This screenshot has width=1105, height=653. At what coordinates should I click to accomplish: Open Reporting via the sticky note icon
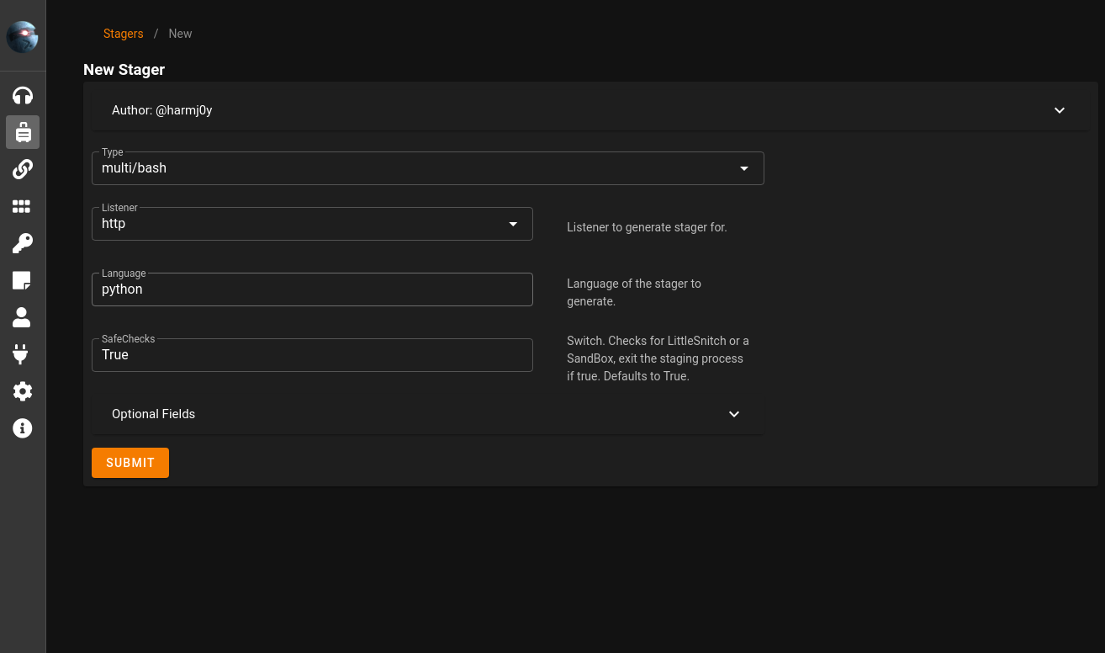23,280
